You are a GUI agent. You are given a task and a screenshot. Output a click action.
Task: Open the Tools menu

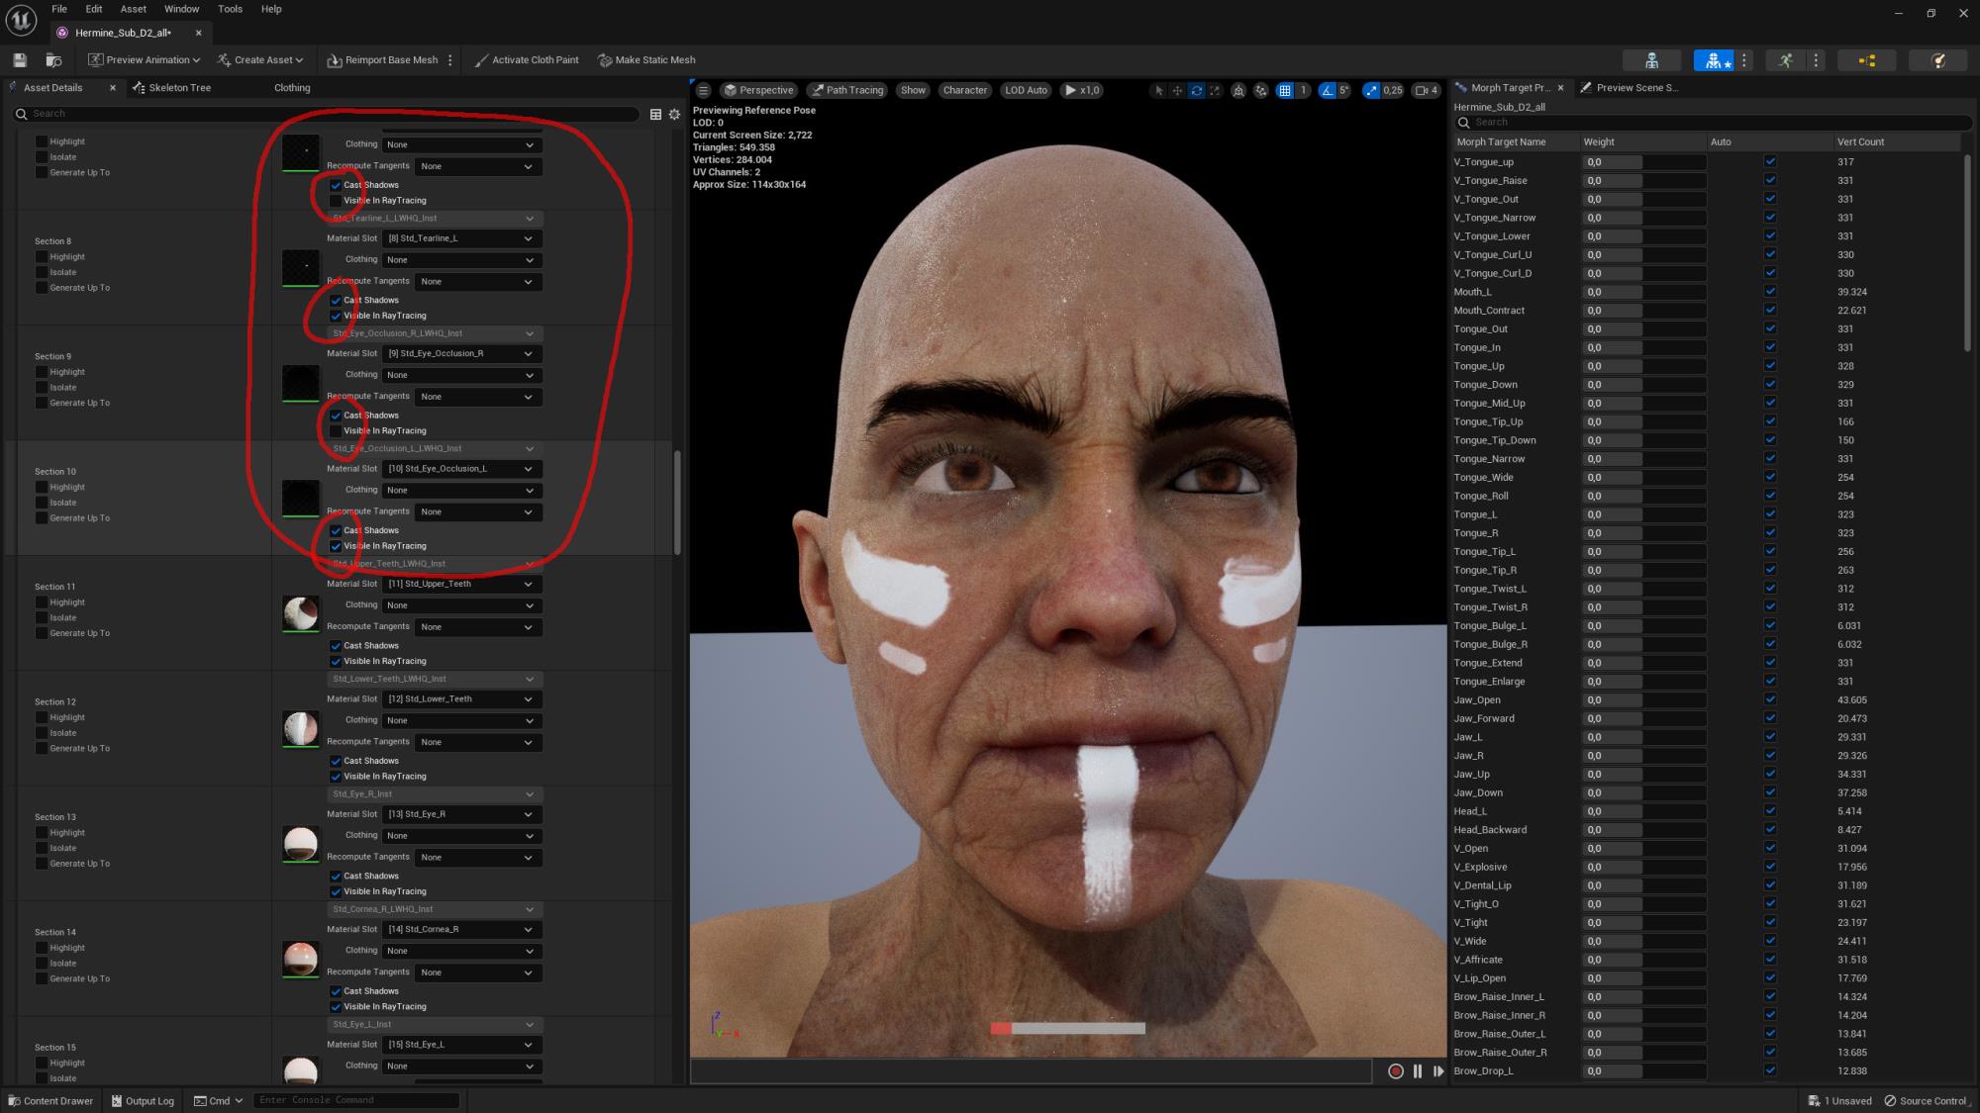pyautogui.click(x=230, y=9)
